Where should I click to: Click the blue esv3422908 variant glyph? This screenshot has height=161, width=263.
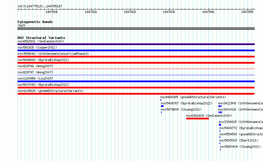[x=220, y=106]
